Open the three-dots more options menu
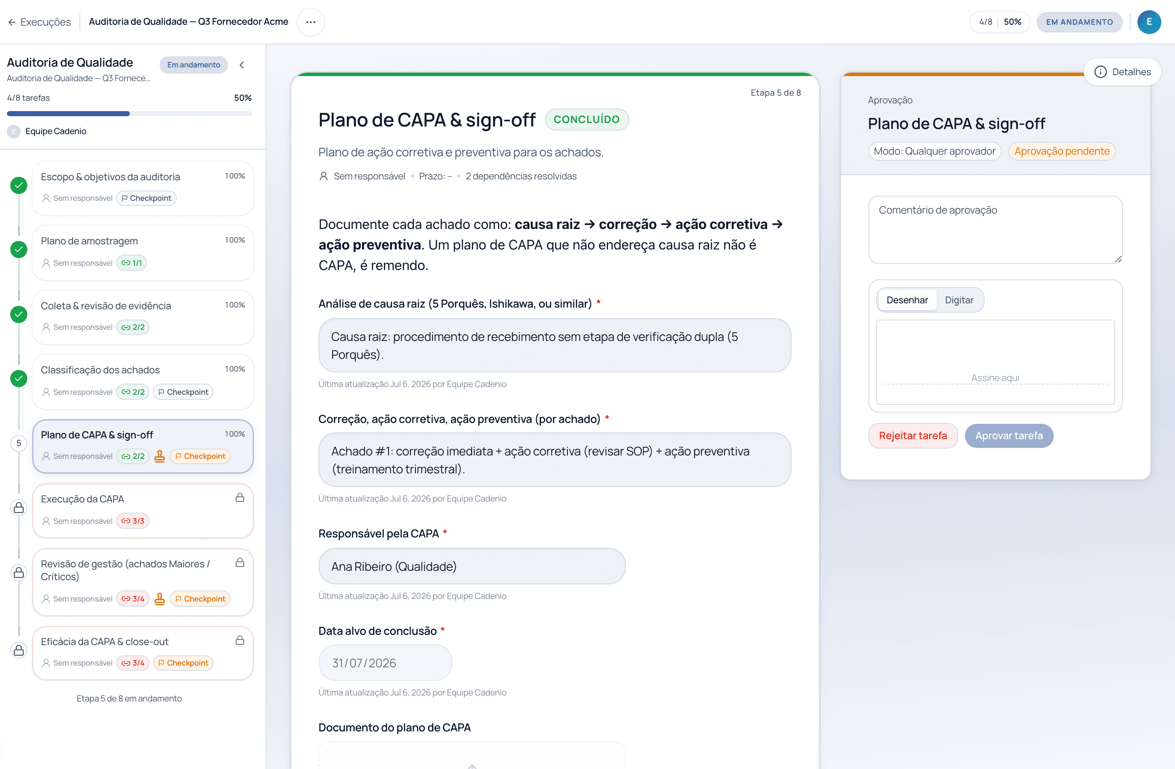The height and width of the screenshot is (769, 1175). (x=310, y=22)
